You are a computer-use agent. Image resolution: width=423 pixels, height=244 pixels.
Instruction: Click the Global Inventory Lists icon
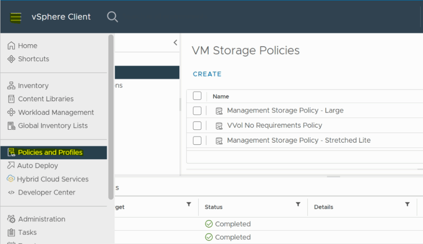click(x=11, y=126)
